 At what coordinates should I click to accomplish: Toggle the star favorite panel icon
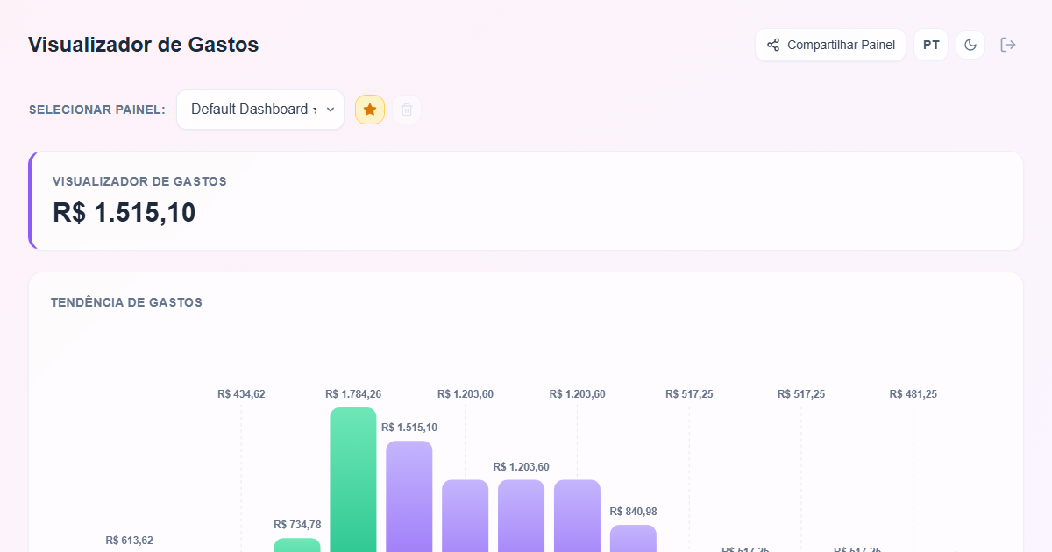tap(370, 110)
